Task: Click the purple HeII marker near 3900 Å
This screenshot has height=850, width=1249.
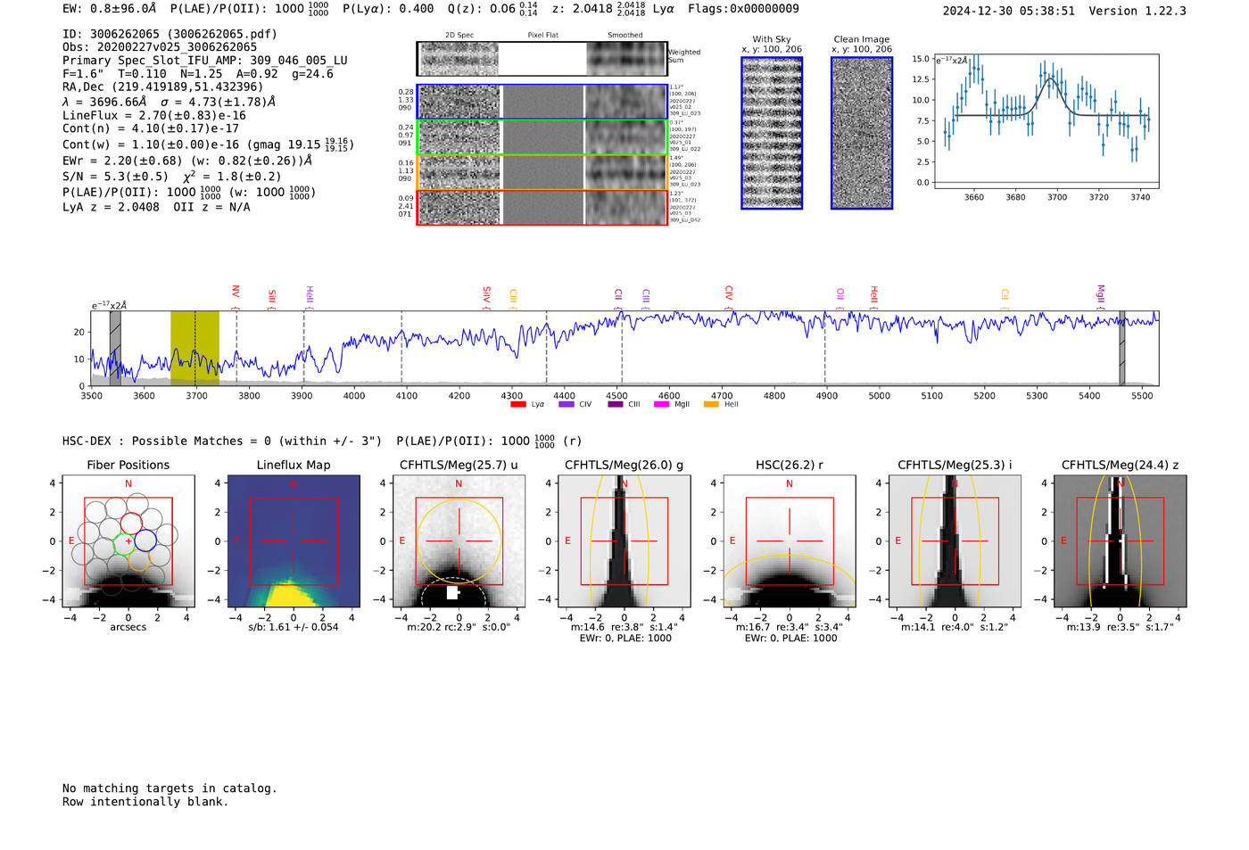Action: tap(310, 297)
